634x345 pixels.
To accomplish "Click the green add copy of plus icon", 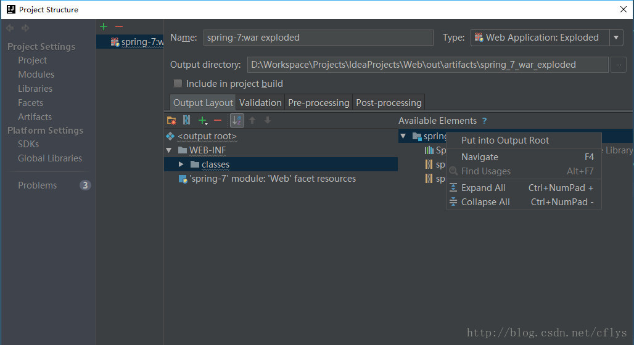I will [202, 120].
